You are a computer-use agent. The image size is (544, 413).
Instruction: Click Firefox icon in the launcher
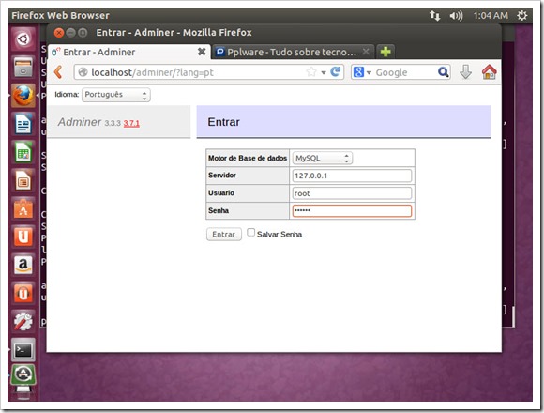pos(23,96)
